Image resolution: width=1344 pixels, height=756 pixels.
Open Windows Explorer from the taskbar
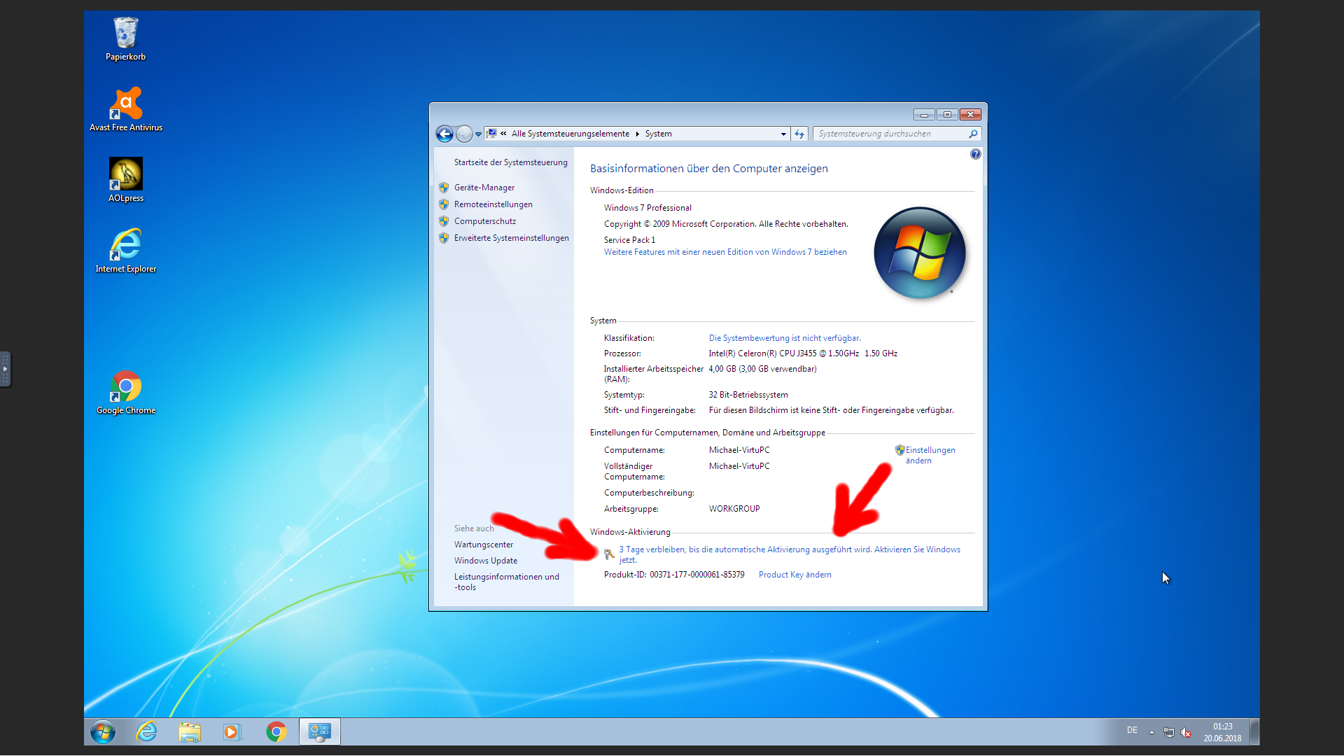point(189,732)
